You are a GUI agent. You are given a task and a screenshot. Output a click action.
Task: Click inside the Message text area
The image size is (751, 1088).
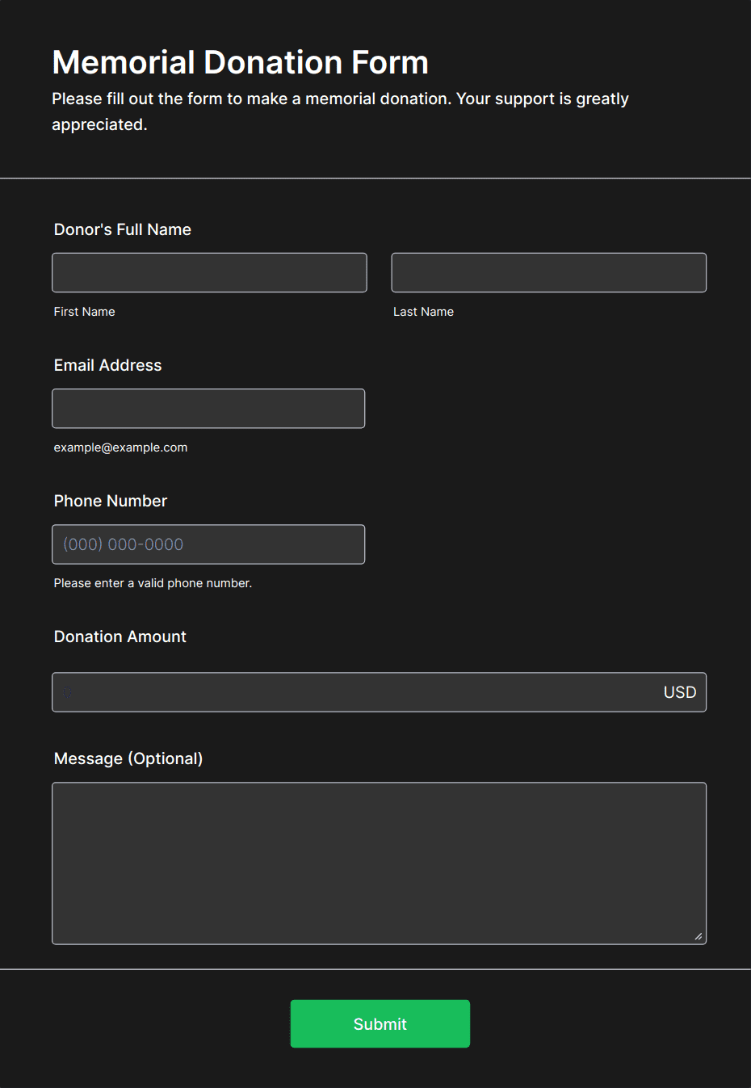379,863
